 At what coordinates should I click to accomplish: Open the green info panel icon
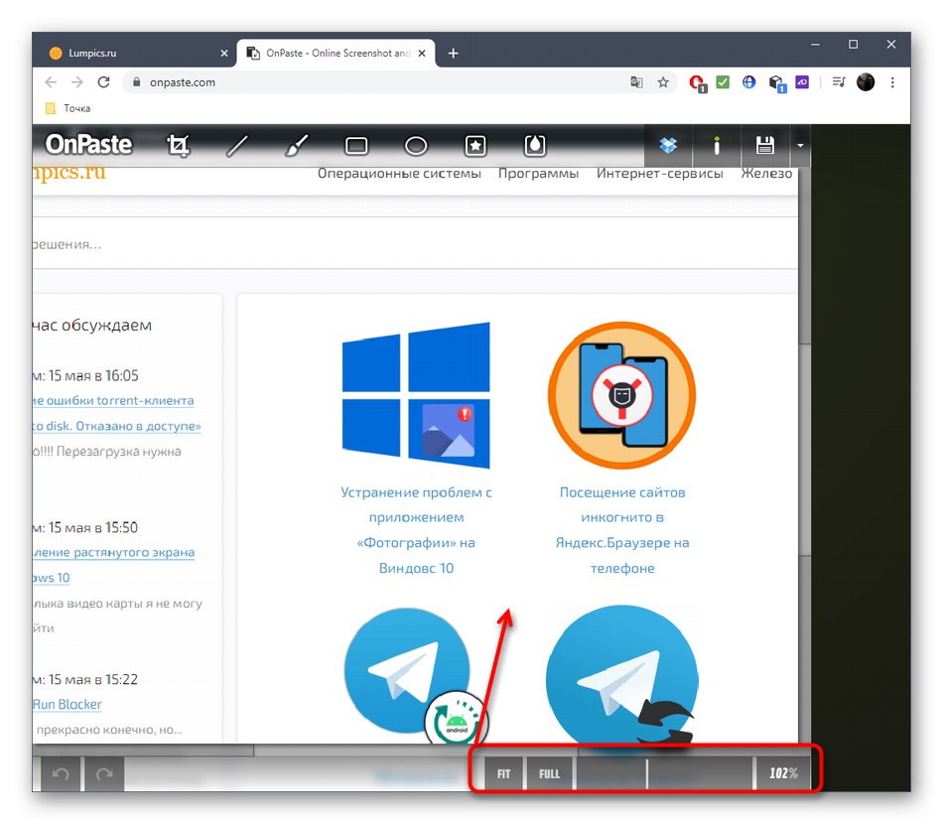click(717, 145)
